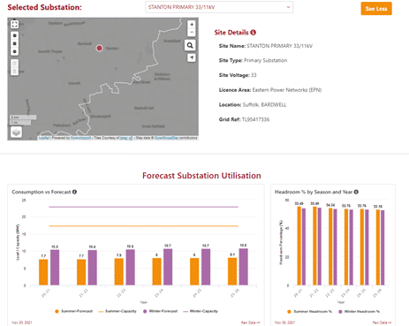Screen dimensions: 409x326
Task: Click the Selected Substation: label
Action: point(44,7)
